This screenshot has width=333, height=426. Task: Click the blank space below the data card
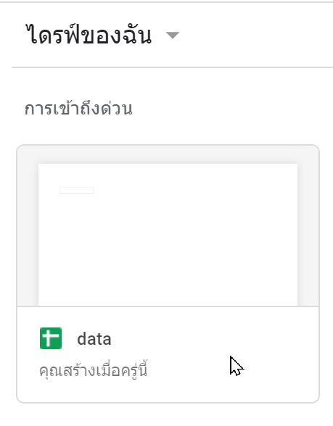pyautogui.click(x=168, y=415)
